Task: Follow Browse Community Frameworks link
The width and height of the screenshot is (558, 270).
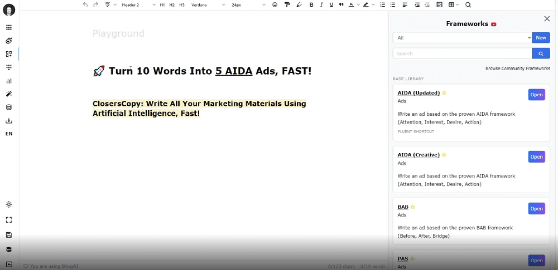Action: pos(517,68)
